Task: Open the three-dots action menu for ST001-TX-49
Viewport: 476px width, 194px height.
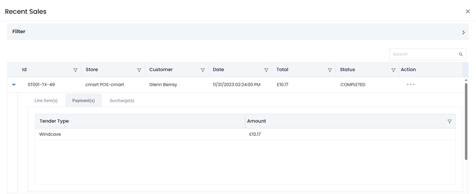Action: click(x=411, y=84)
